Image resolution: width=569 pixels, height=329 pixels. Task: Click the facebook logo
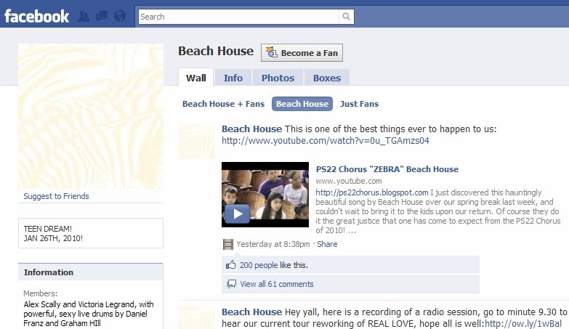point(36,16)
